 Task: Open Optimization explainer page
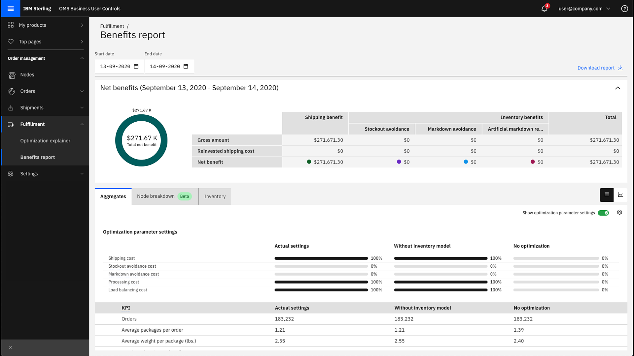click(45, 141)
